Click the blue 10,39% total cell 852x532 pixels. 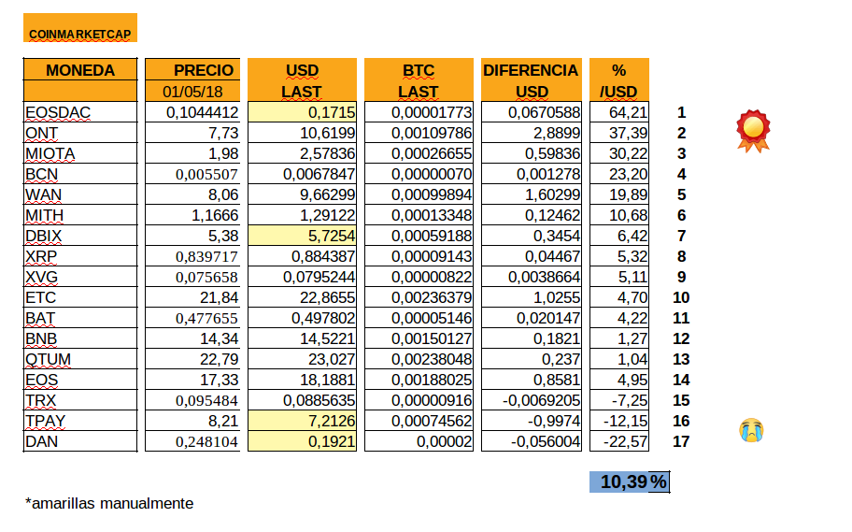tap(630, 482)
